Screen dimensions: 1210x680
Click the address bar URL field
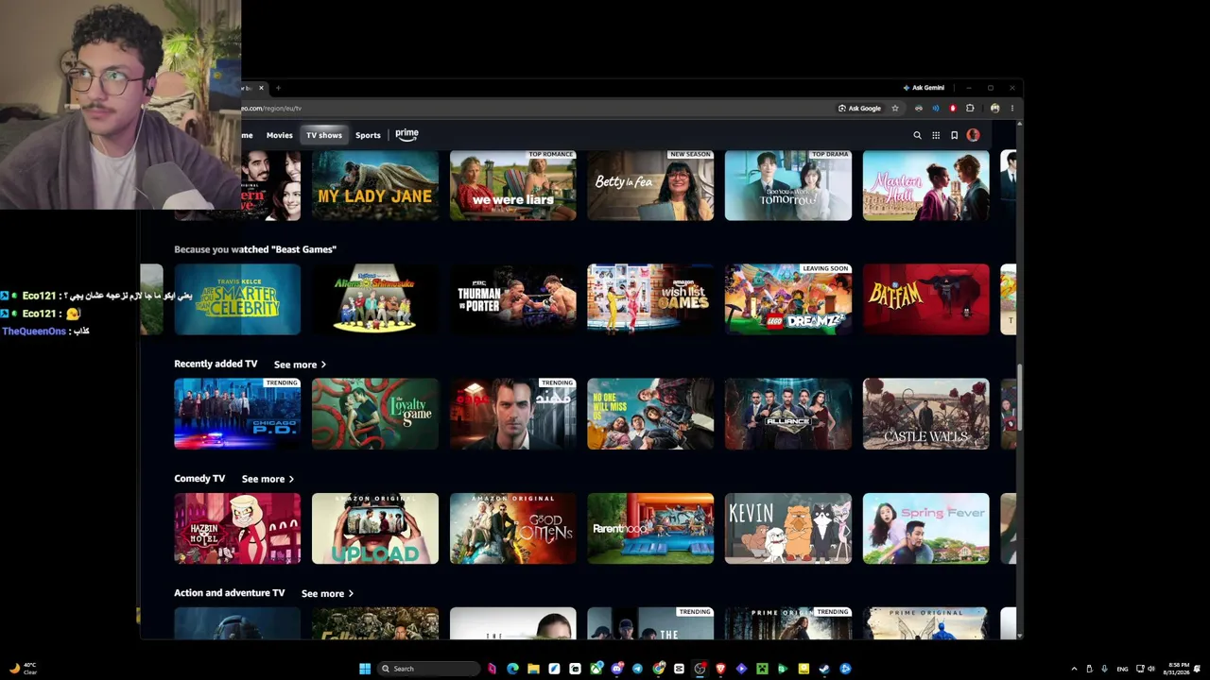[x=537, y=109]
